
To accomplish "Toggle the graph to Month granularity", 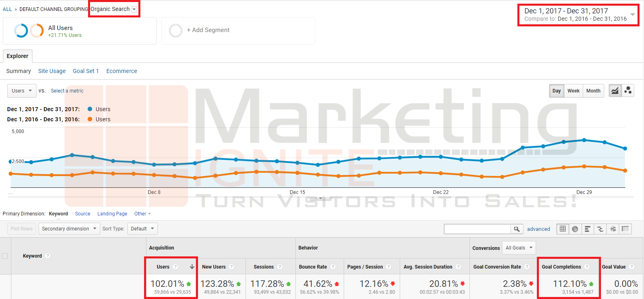I will click(x=593, y=91).
